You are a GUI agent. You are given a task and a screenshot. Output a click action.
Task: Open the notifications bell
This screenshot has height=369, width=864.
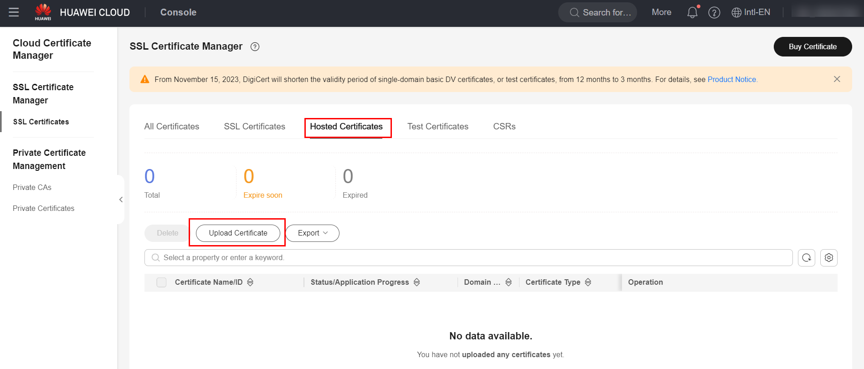(x=692, y=13)
